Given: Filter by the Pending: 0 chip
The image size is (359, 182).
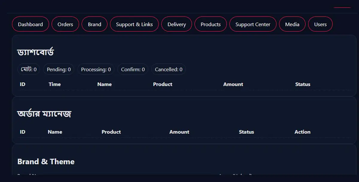Looking at the screenshot, I should (x=59, y=70).
